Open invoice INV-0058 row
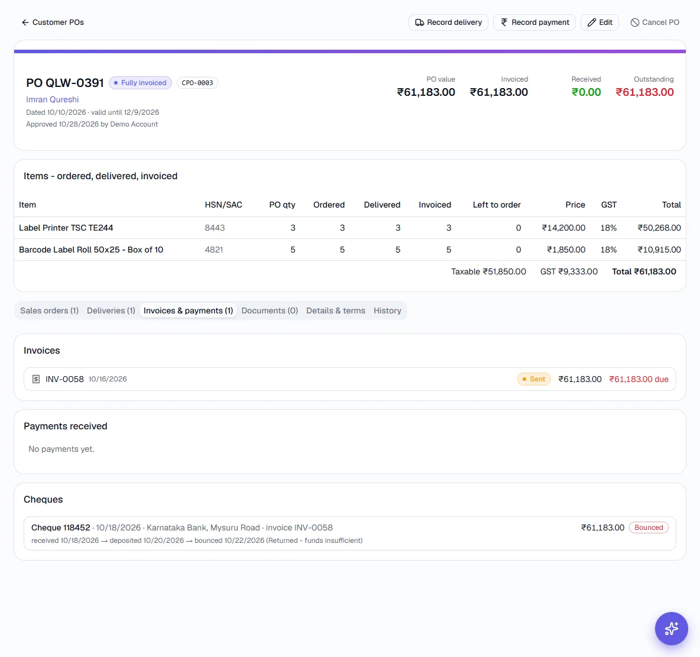 coord(350,379)
